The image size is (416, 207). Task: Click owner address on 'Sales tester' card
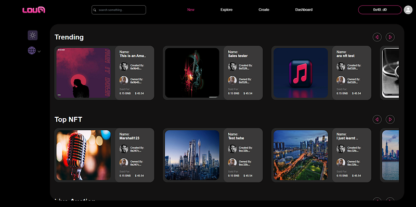[x=244, y=82]
